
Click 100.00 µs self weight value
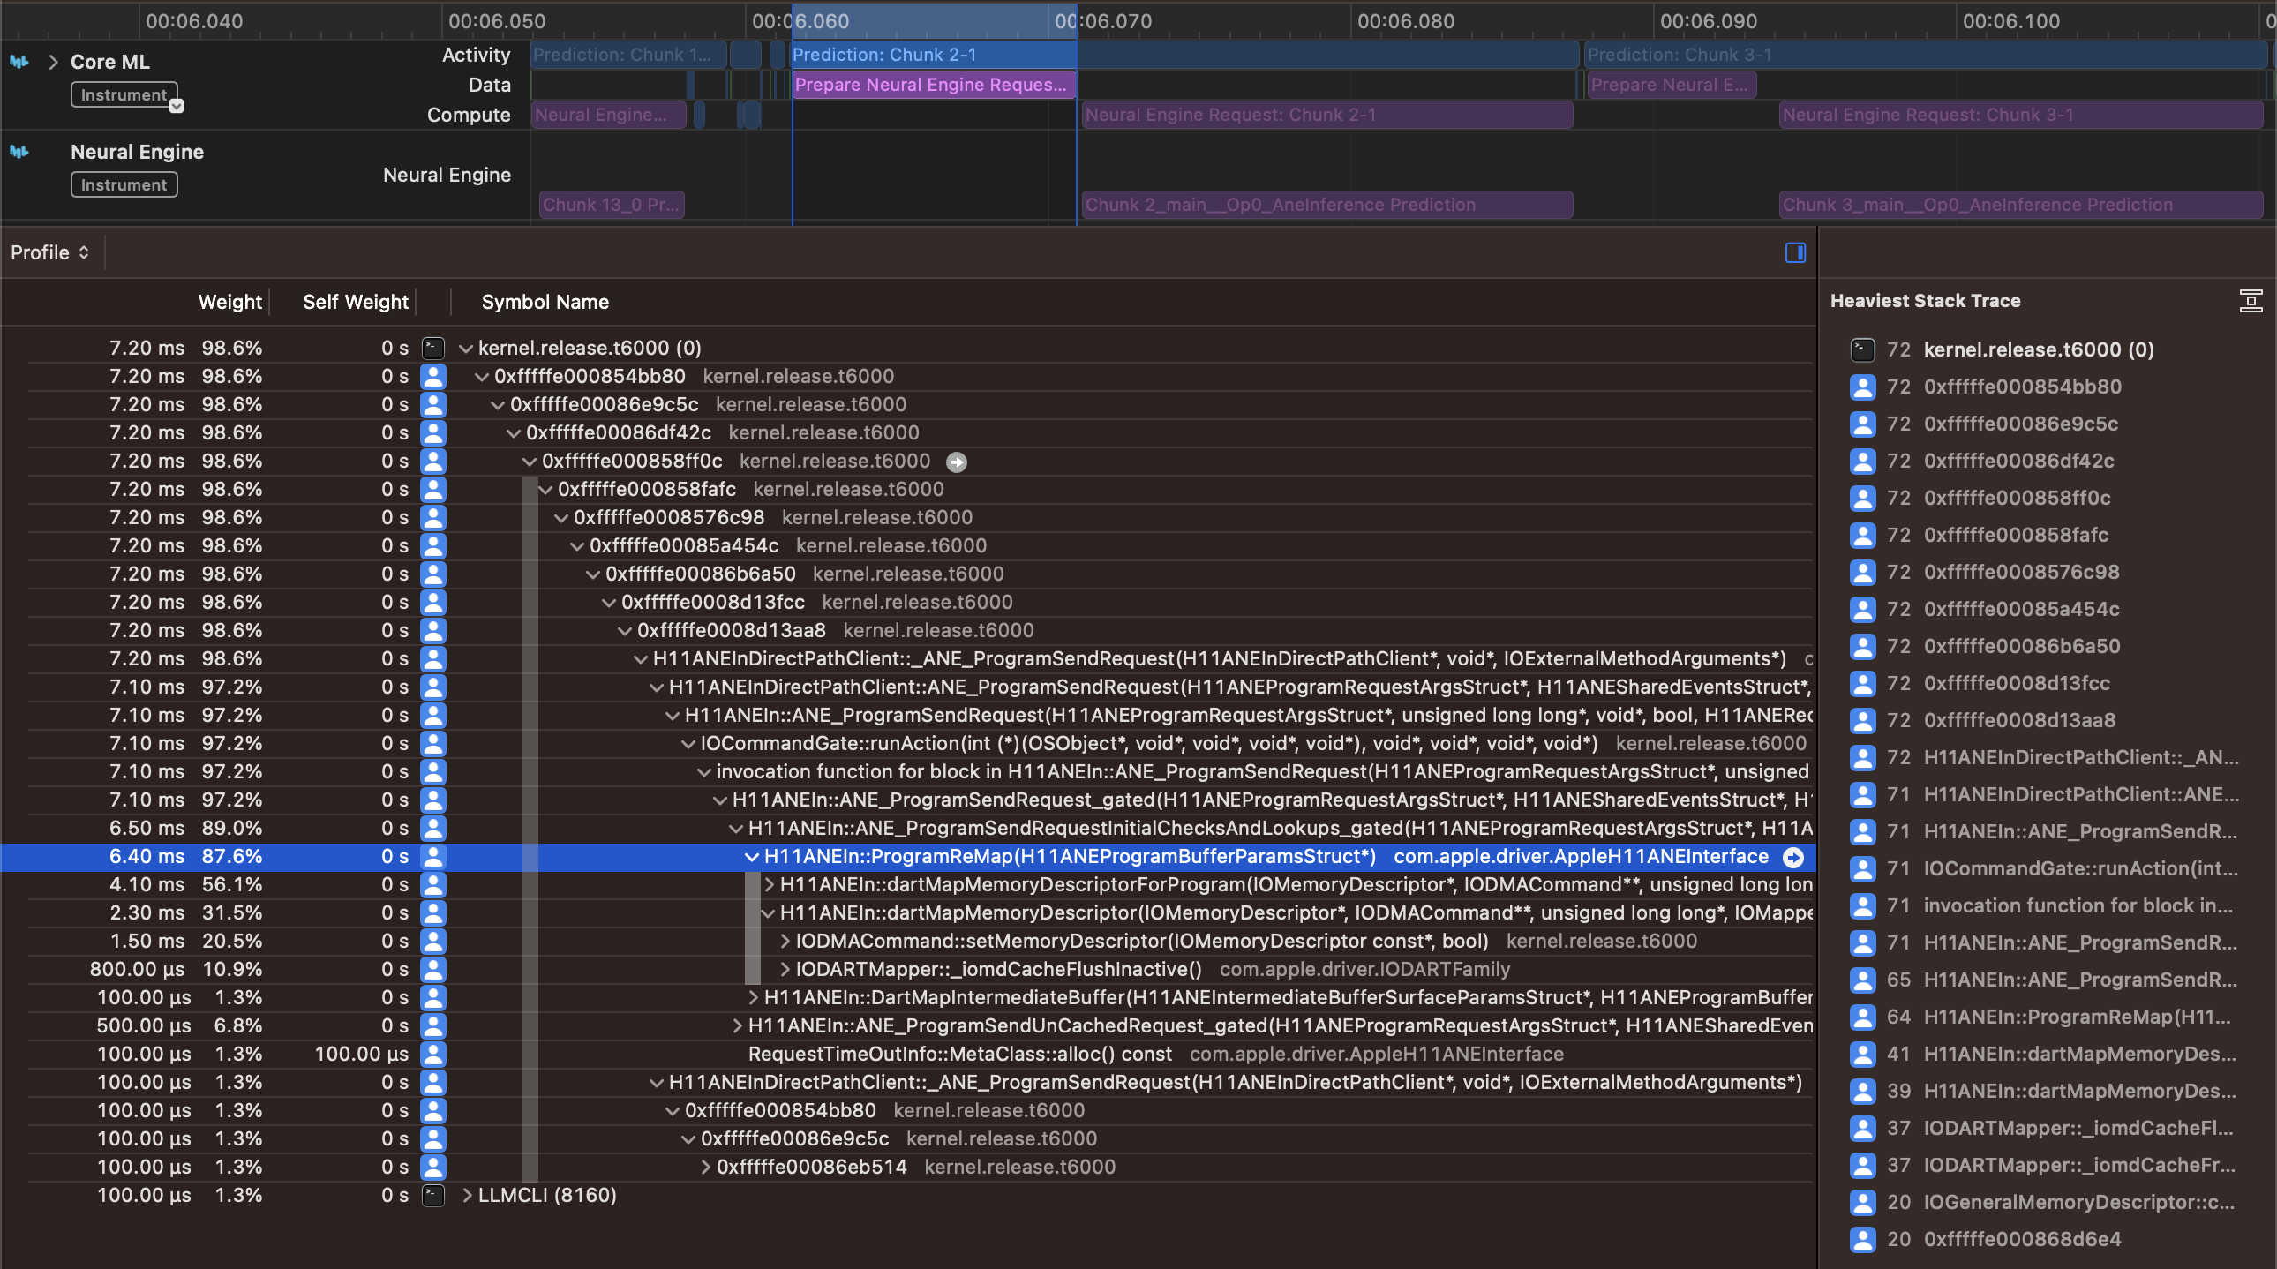(x=362, y=1055)
